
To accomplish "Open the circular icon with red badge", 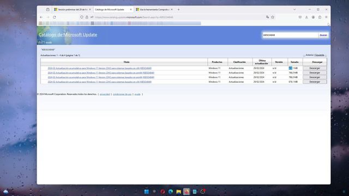I will 202,191.
